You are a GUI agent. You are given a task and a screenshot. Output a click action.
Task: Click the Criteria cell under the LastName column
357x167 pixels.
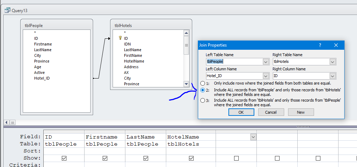[x=146, y=165]
